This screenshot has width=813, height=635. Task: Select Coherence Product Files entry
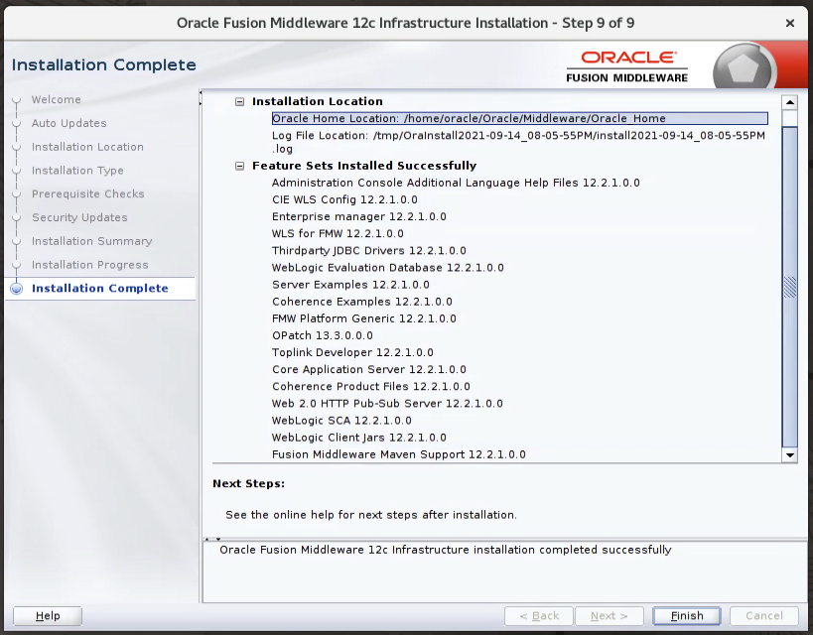[x=371, y=387]
